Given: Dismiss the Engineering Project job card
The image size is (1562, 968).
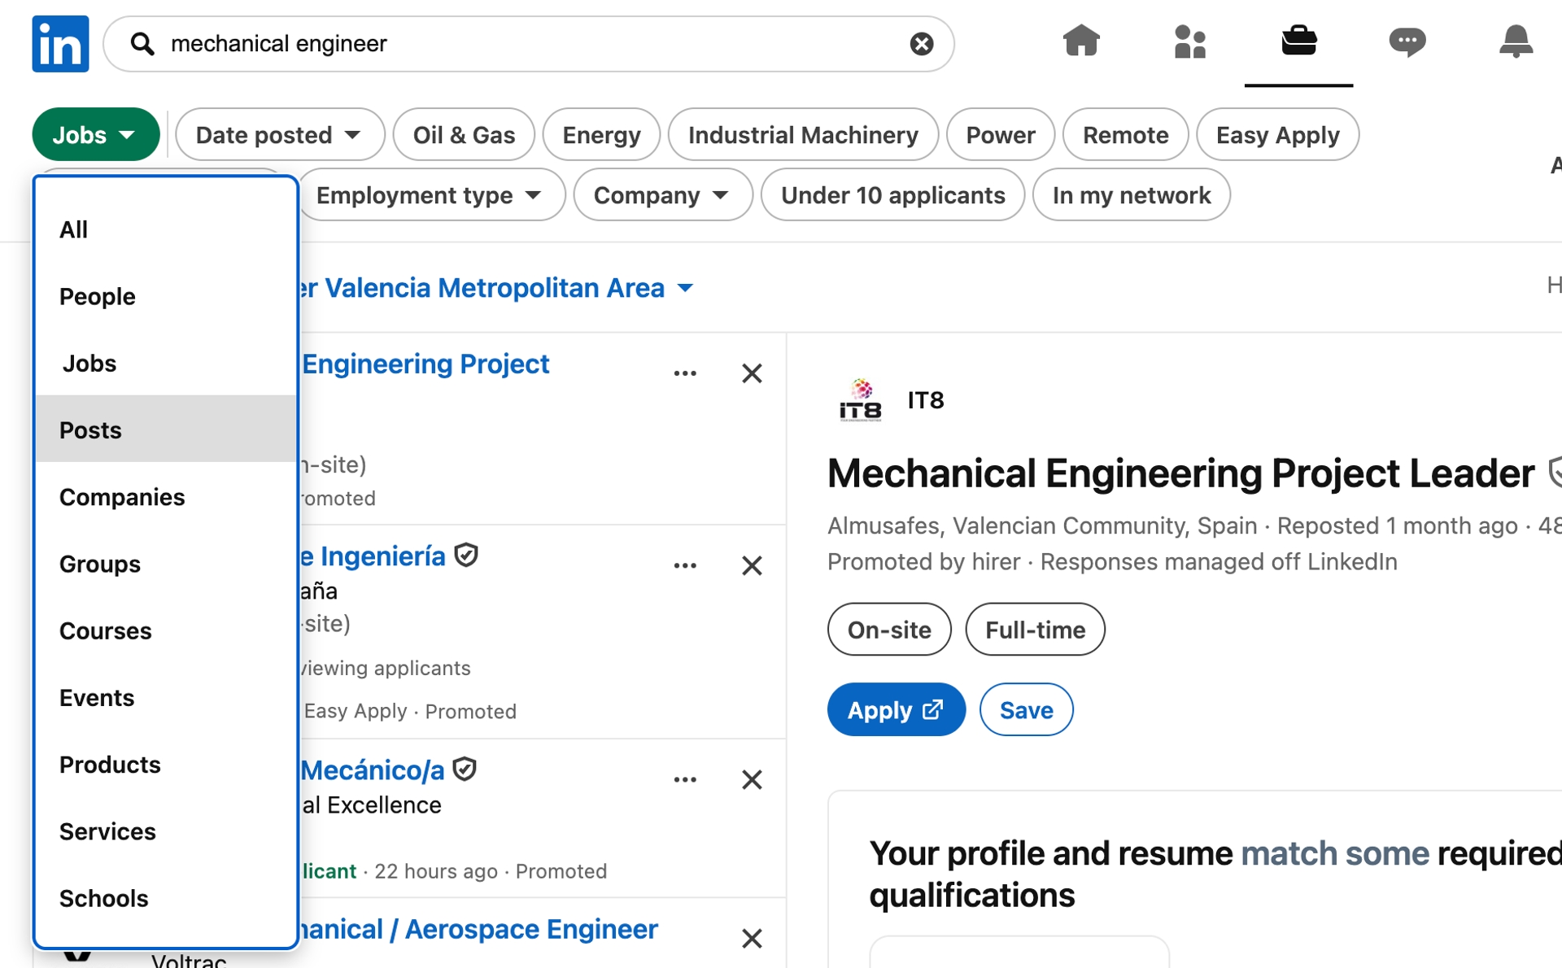Looking at the screenshot, I should [752, 373].
